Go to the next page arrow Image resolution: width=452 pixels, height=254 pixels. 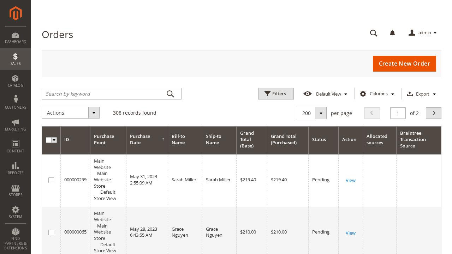coord(434,113)
